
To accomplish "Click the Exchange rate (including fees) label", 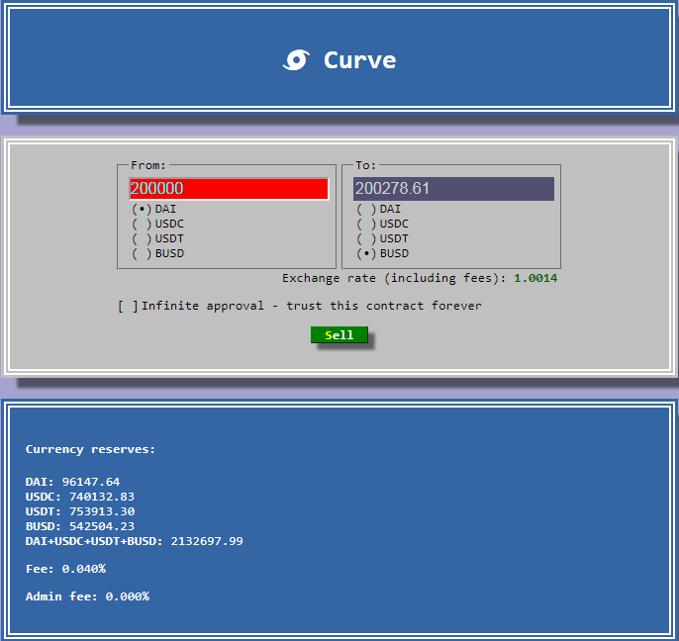I will (394, 278).
